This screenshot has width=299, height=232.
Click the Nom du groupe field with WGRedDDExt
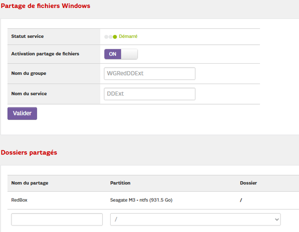[x=149, y=74]
